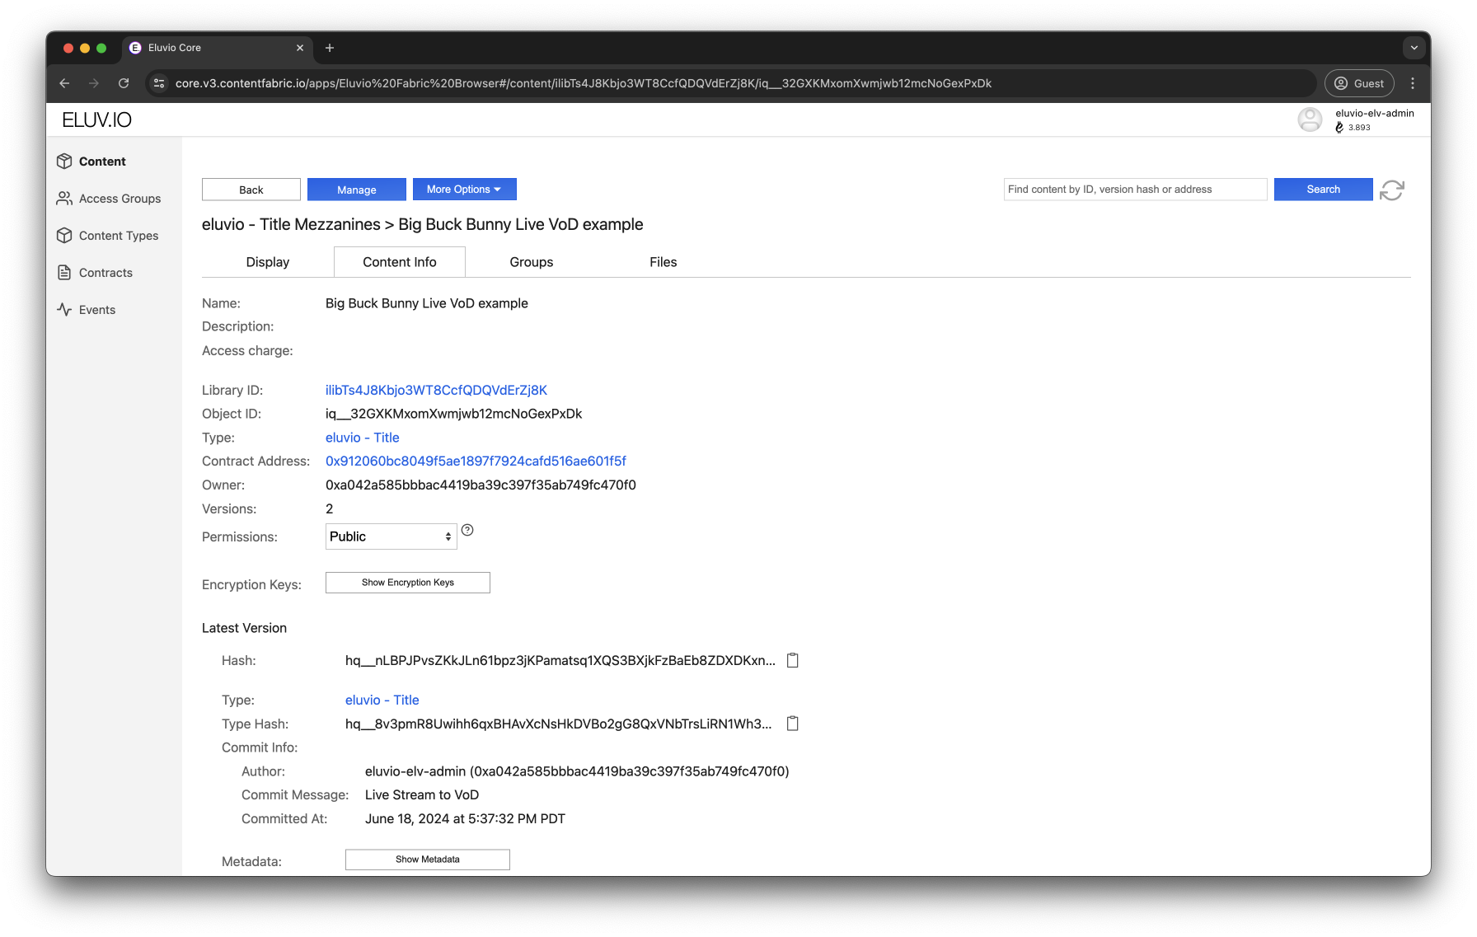Viewport: 1477px width, 937px height.
Task: Copy the Type Hash to clipboard
Action: pyautogui.click(x=793, y=724)
